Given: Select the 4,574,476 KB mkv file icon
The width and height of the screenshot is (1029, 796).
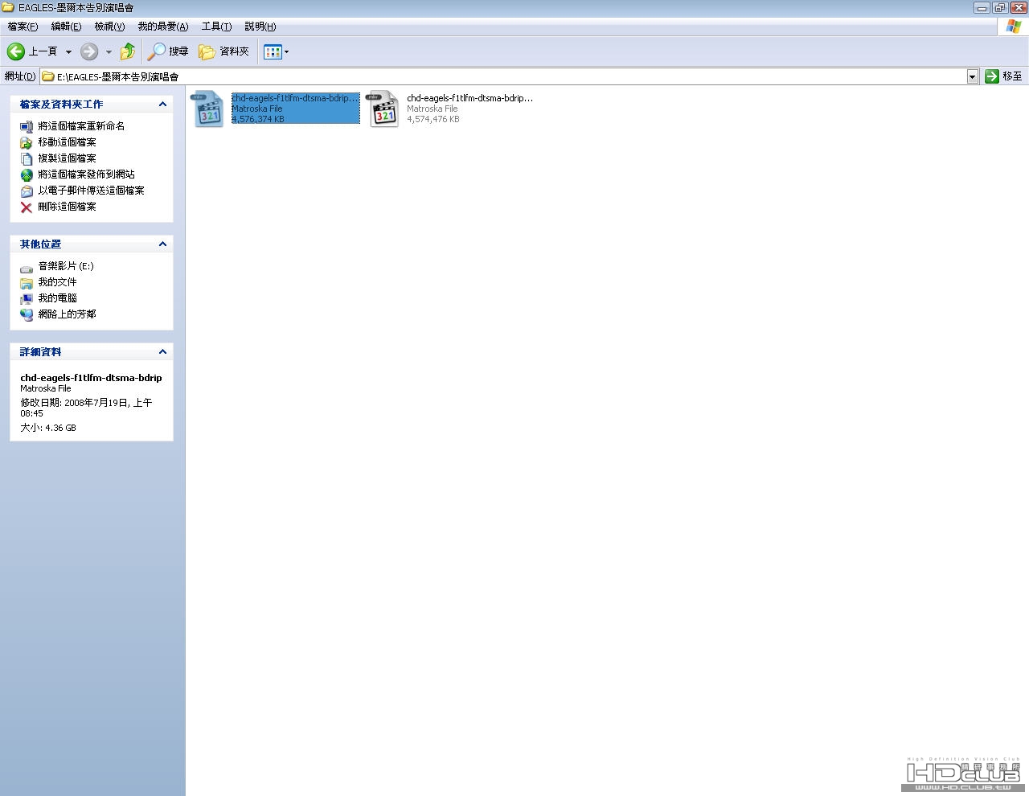Looking at the screenshot, I should (383, 109).
